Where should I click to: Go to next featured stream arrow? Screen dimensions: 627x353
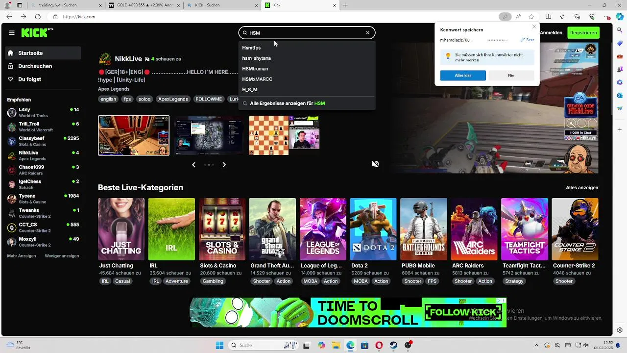(224, 165)
